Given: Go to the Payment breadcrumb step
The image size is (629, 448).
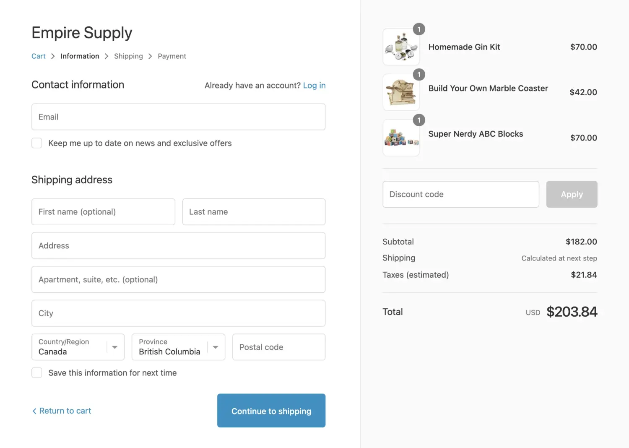Looking at the screenshot, I should pyautogui.click(x=172, y=56).
